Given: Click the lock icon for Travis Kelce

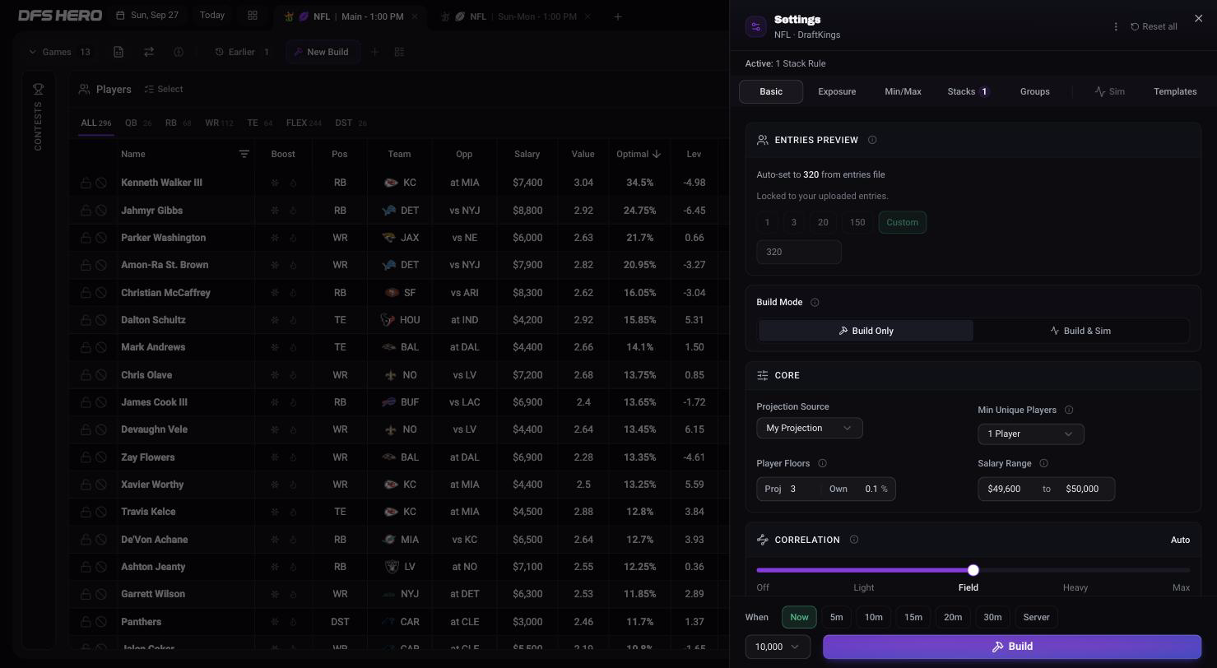Looking at the screenshot, I should 86,512.
